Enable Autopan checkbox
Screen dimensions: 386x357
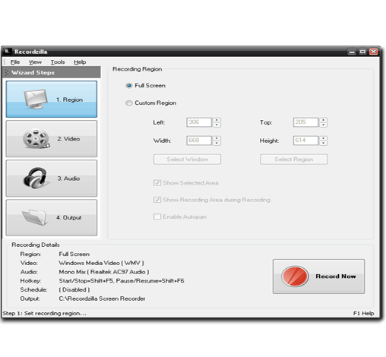point(157,216)
